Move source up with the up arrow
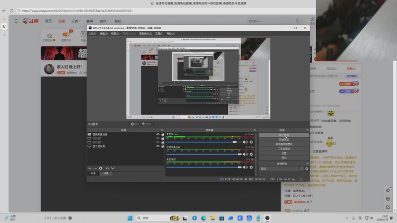Viewport: 397px width, 223px height. point(107,168)
